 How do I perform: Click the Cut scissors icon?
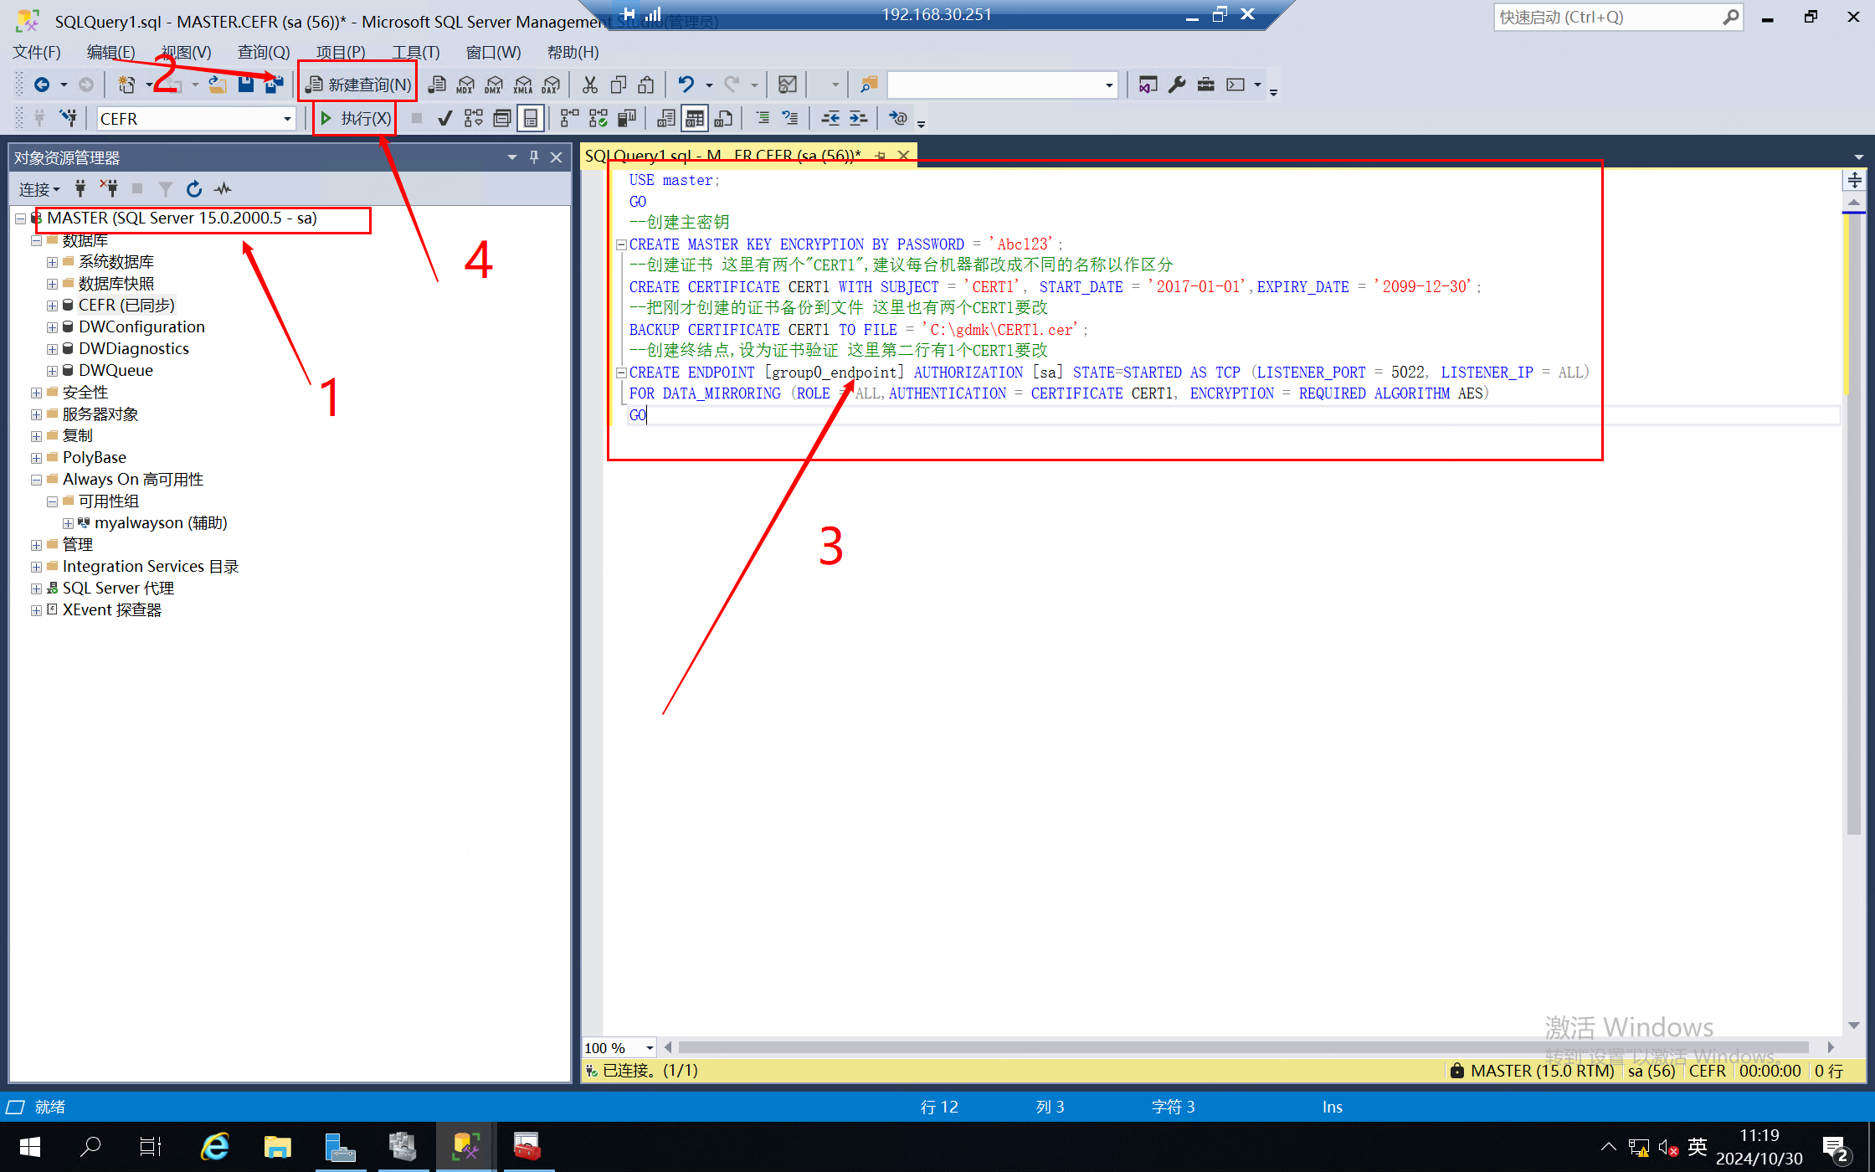[590, 85]
